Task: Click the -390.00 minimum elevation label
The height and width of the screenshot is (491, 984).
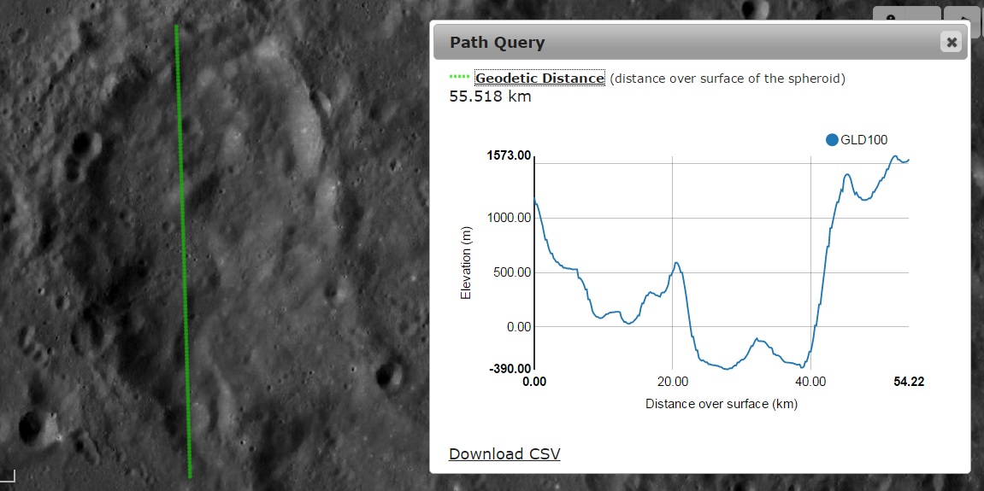Action: [x=510, y=370]
